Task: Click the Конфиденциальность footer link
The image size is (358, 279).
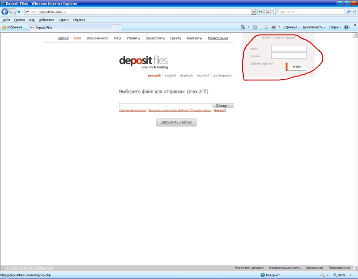Action: (285, 268)
